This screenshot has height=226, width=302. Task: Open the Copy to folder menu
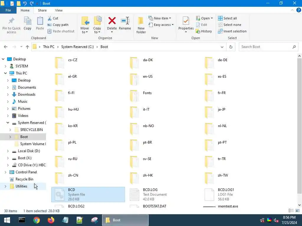(x=97, y=25)
